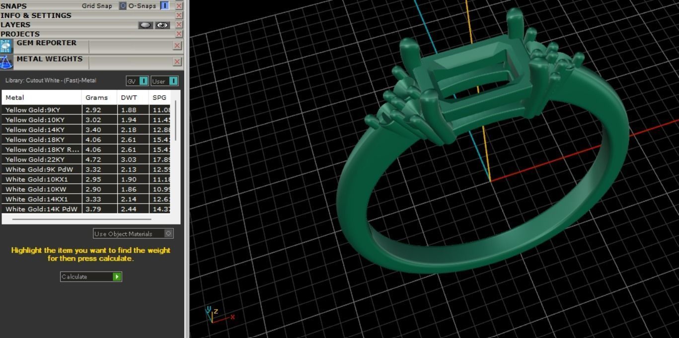Toggle the GV library switch
Image resolution: width=679 pixels, height=338 pixels.
click(x=138, y=81)
